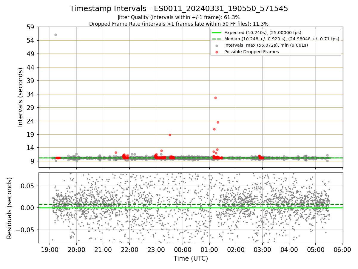Screen dimensions: 358x269
Task: Click the legend entry 'Intervals, max (56.072s), min (9.061s)'
Action: point(260,45)
